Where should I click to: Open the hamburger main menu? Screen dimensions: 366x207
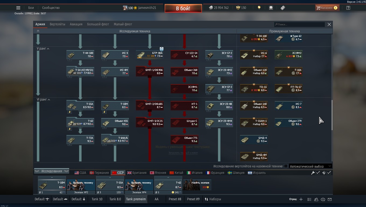coord(18,8)
